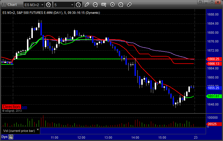This screenshot has width=223, height=141.
Task: Click the 100000 volume axis label
Action: point(212,118)
